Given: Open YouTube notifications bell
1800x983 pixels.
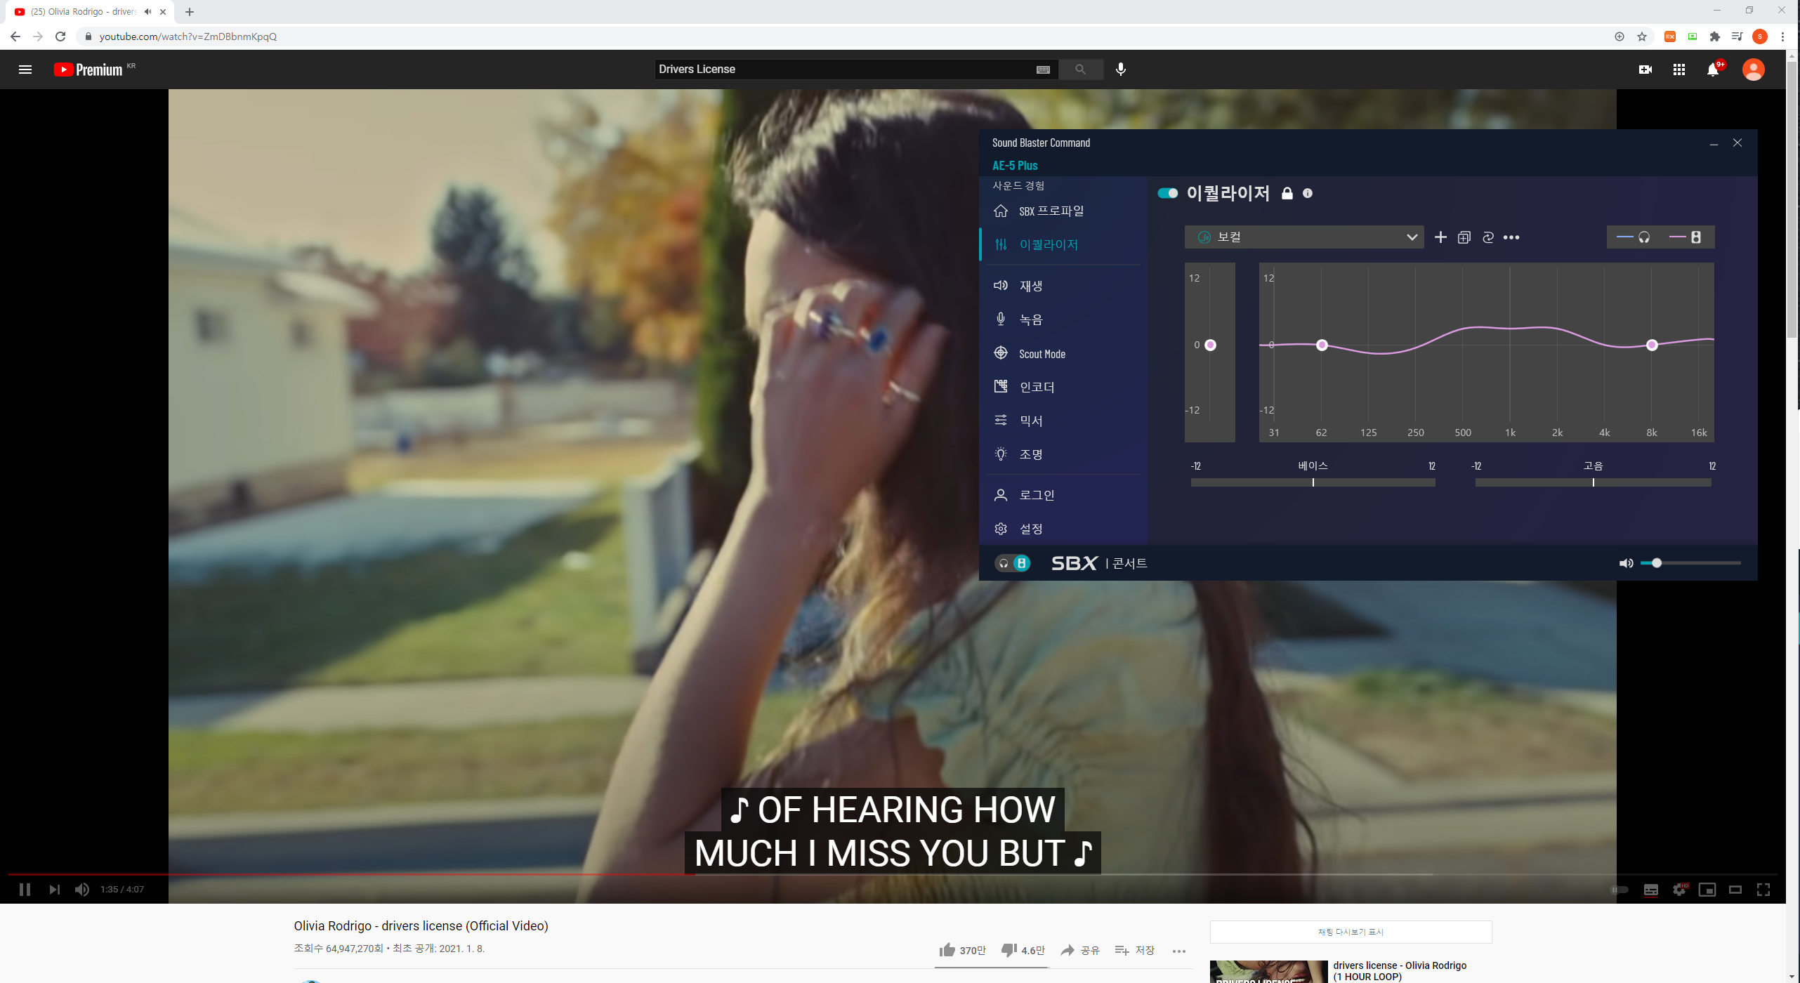Looking at the screenshot, I should click(1714, 70).
